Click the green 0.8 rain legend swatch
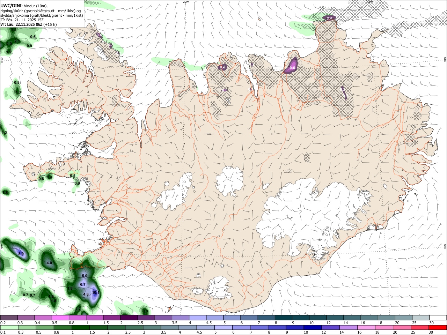The height and width of the screenshot is (335, 447). click(x=63, y=328)
